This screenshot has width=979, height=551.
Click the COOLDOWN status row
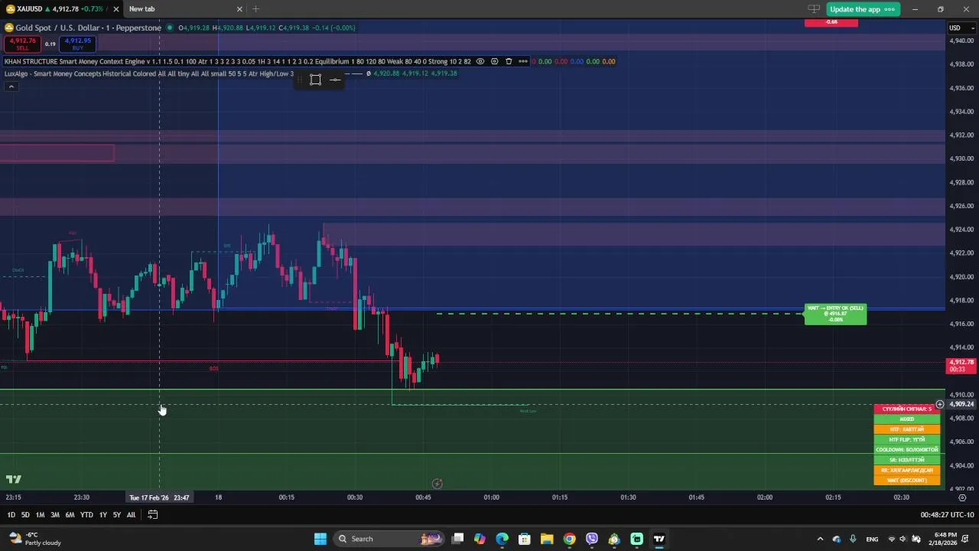point(907,450)
